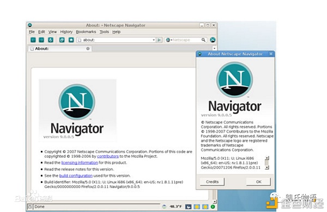Viewport: 327px width, 212px height.
Task: Click the Netscape throbber logo in toolbar
Action: click(x=213, y=40)
